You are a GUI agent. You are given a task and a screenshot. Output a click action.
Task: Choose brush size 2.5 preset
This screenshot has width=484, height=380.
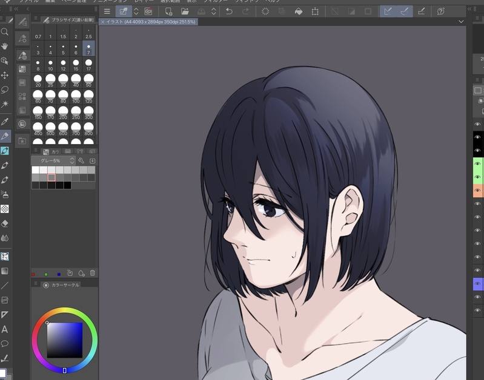88,33
